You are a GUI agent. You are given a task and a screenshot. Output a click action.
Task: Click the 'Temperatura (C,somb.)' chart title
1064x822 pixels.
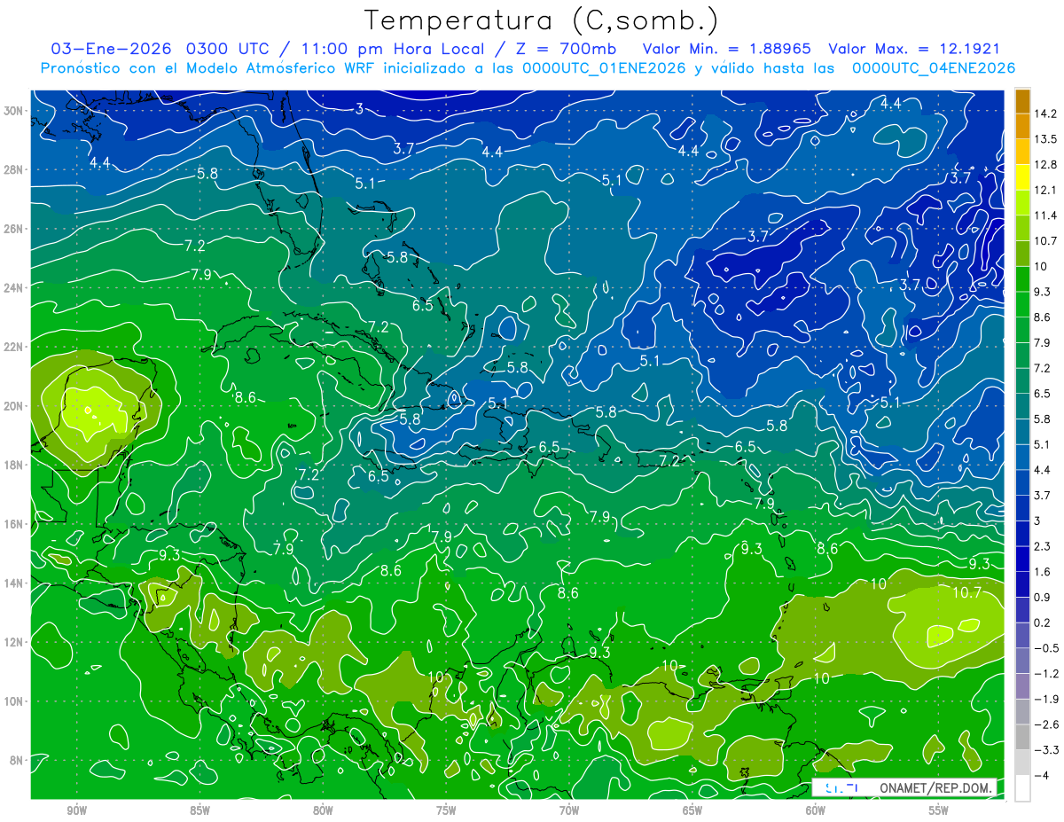(541, 20)
